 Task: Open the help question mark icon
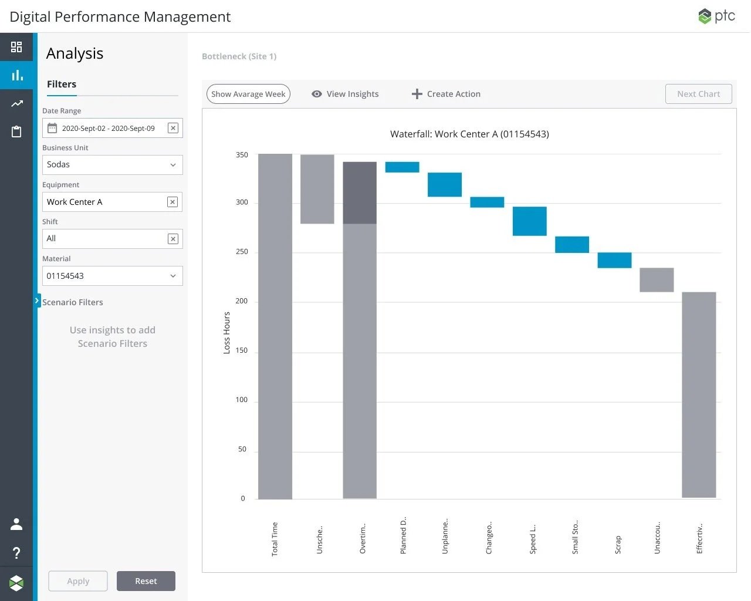[16, 553]
